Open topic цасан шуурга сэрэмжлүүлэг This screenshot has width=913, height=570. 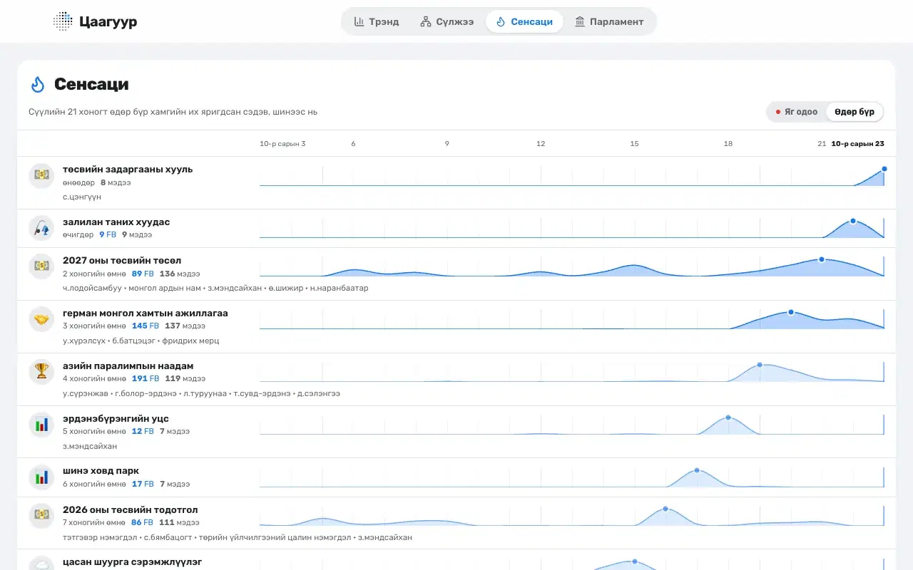[133, 562]
